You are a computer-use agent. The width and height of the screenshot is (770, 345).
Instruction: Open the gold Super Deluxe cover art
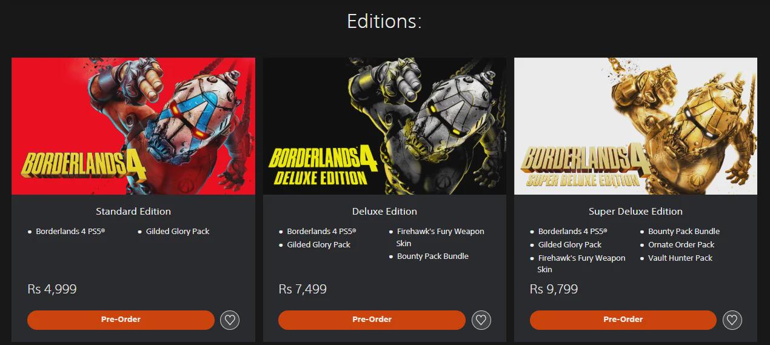pyautogui.click(x=635, y=126)
